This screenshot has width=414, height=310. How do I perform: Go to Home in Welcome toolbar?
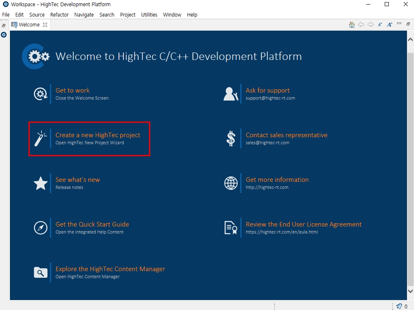pyautogui.click(x=352, y=25)
